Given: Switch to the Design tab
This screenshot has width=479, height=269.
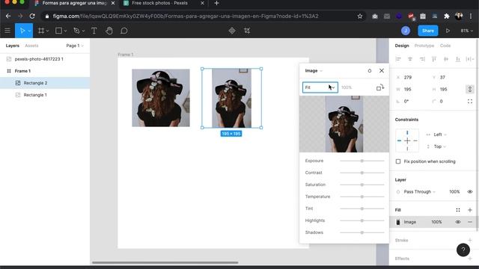Looking at the screenshot, I should coord(402,46).
